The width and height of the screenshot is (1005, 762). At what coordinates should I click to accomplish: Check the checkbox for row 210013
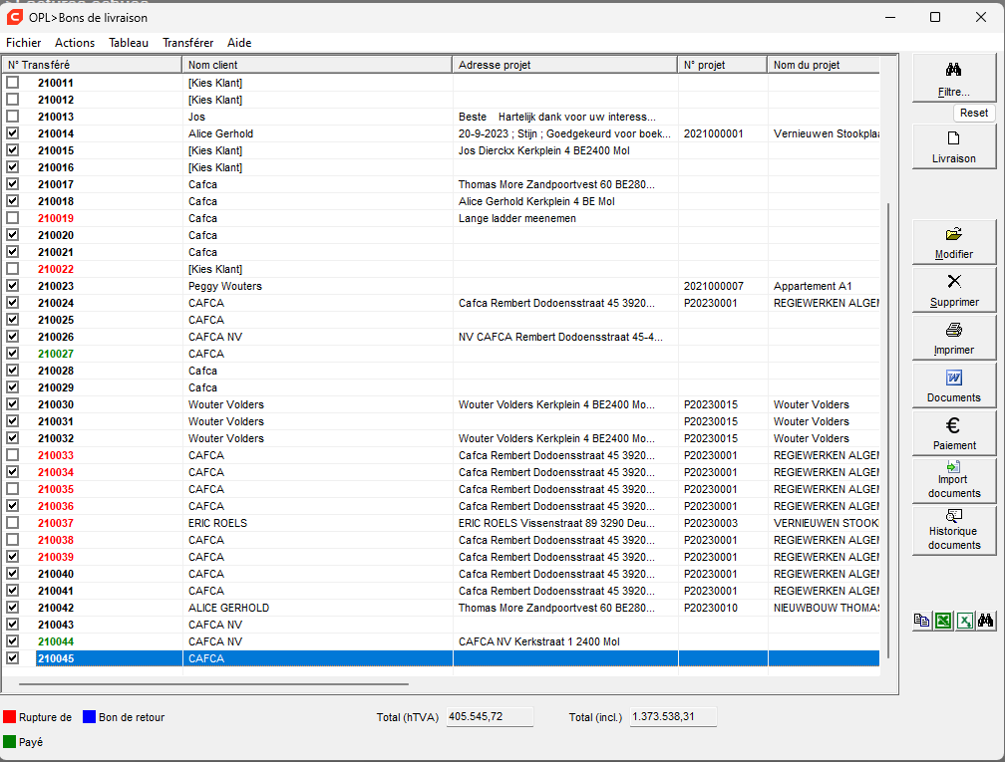tap(13, 117)
